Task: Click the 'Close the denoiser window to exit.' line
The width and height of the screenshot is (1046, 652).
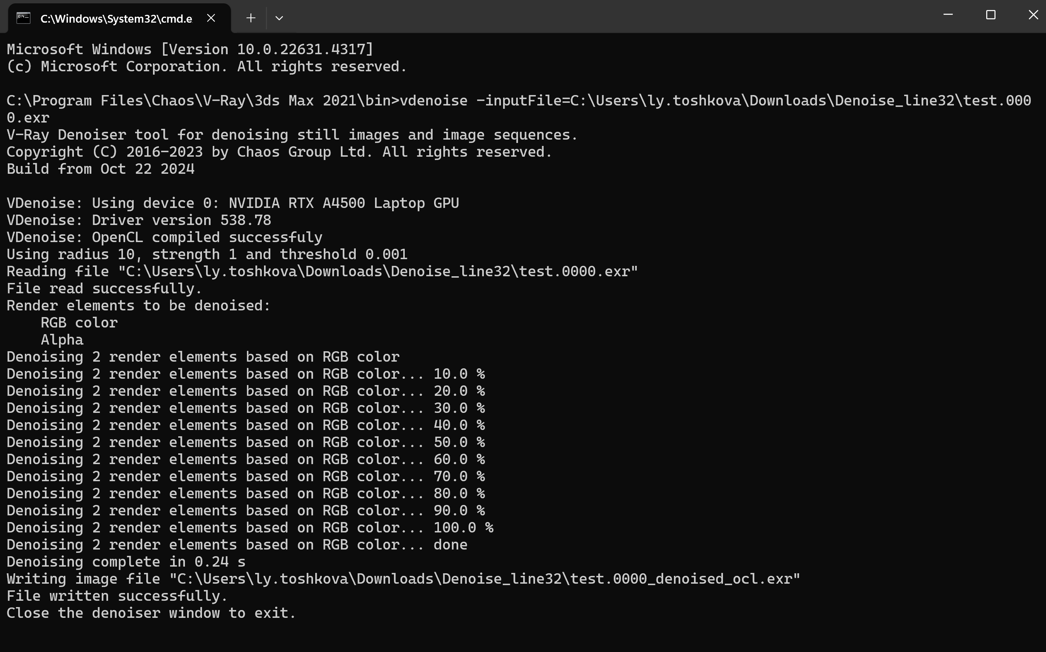Action: [x=151, y=613]
